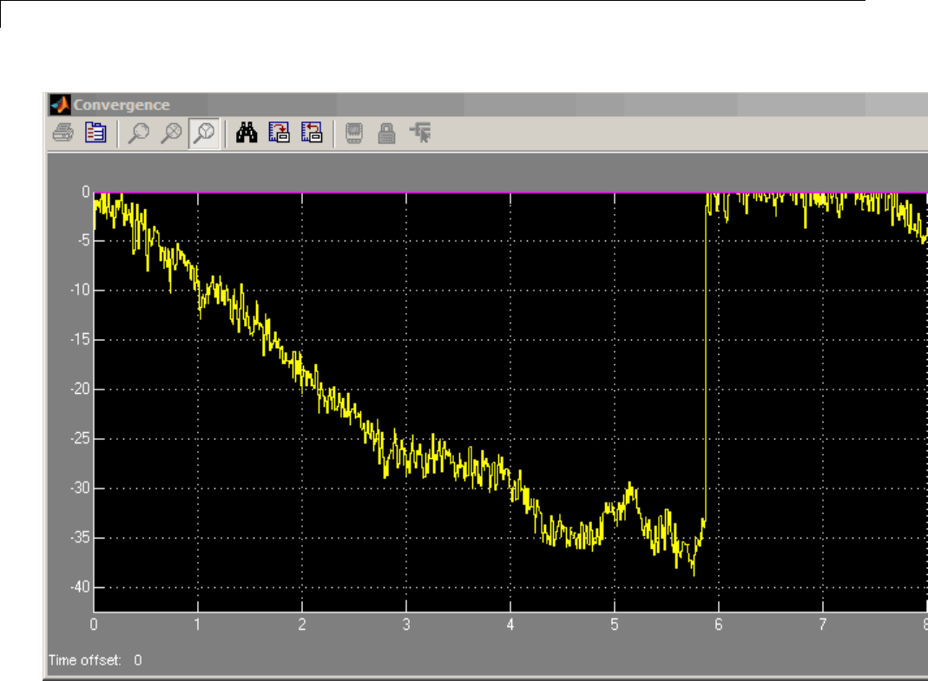Click the x-axis label 1

click(197, 625)
